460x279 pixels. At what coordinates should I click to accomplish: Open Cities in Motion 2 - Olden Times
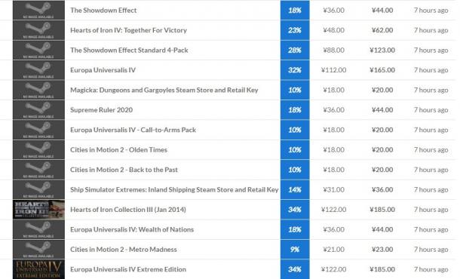(x=118, y=149)
